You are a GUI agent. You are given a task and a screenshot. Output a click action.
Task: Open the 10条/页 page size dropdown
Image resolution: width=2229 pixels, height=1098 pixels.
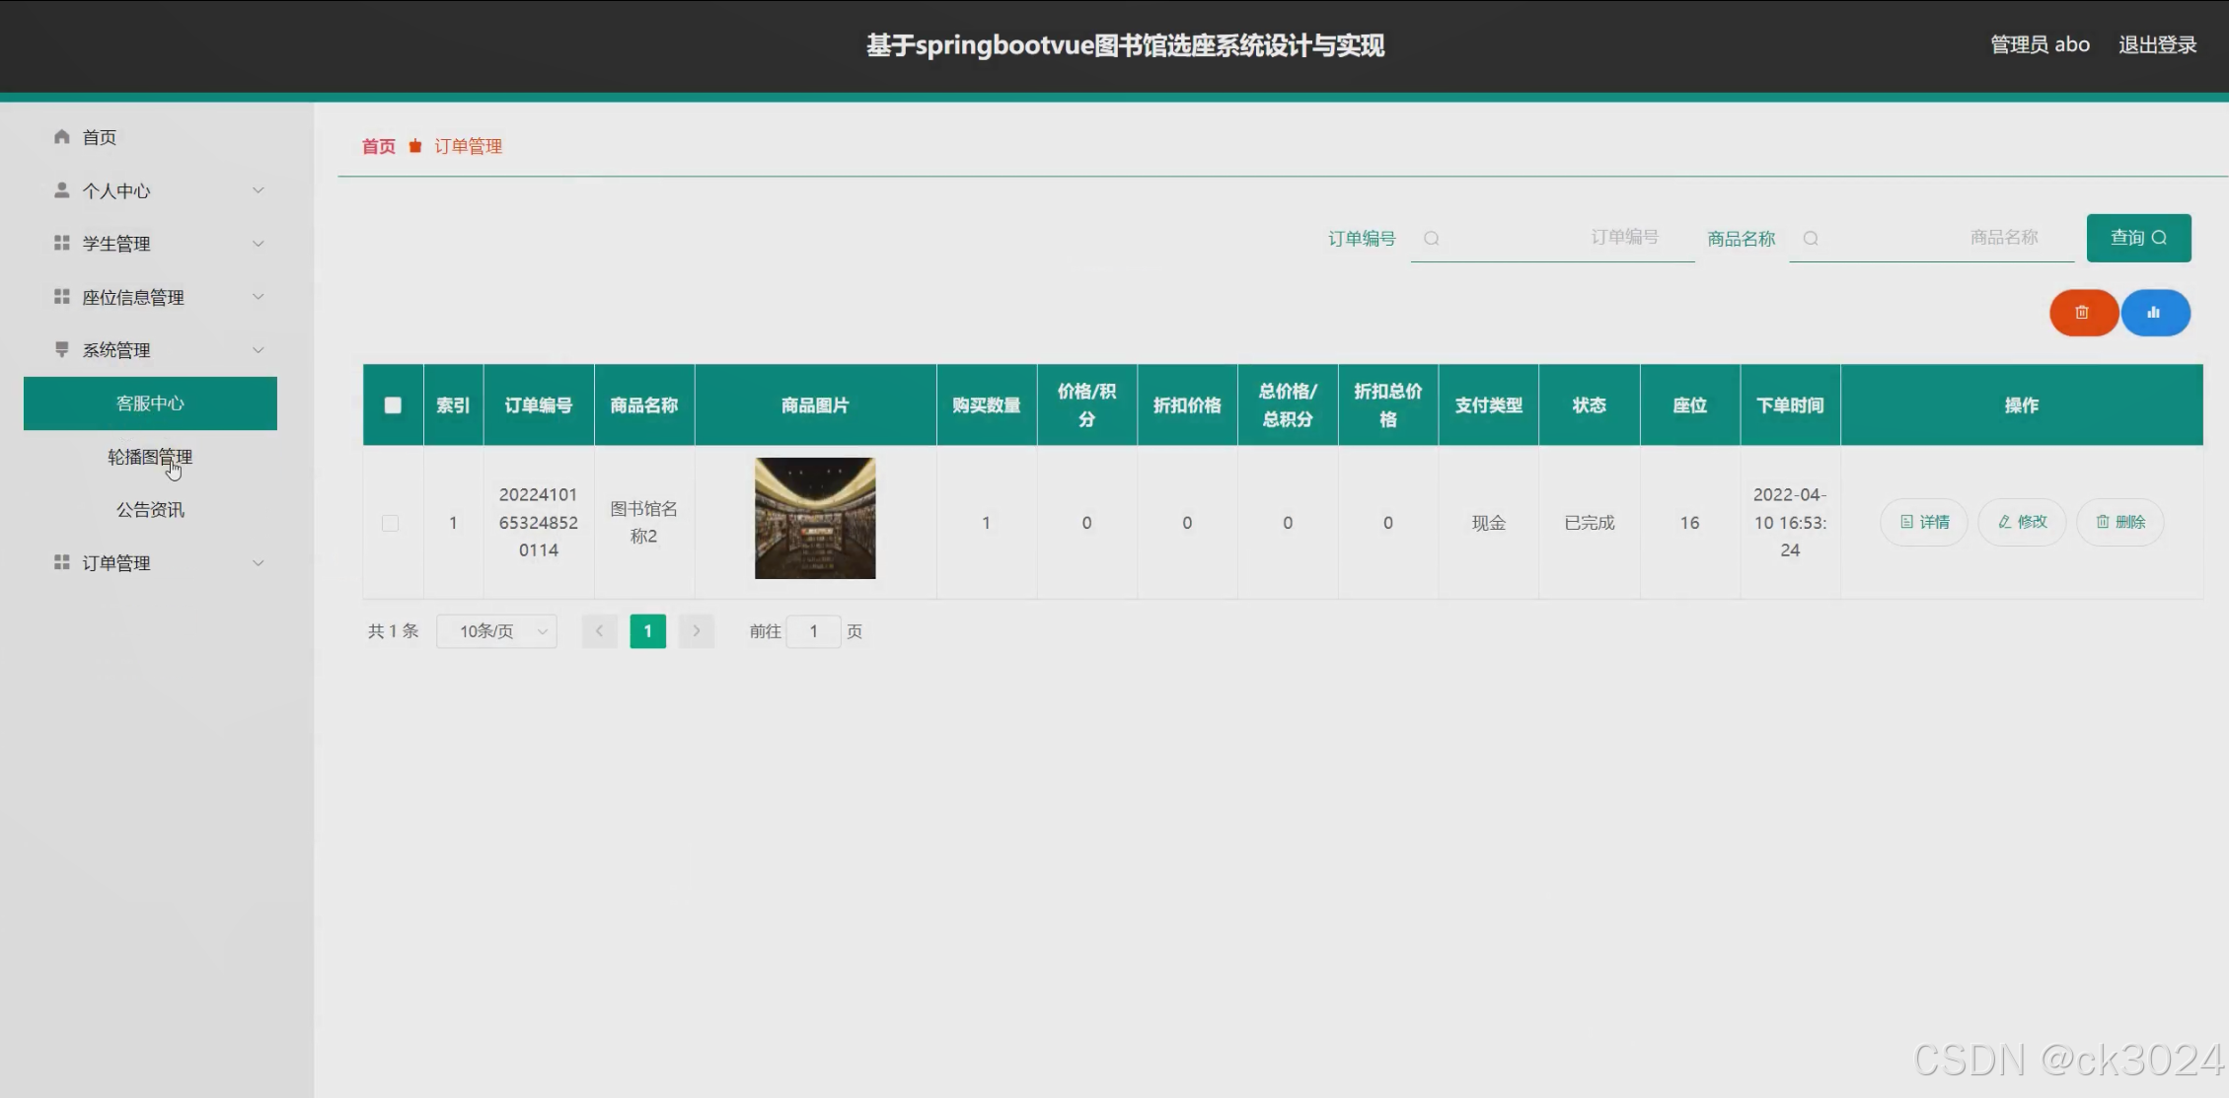coord(497,631)
